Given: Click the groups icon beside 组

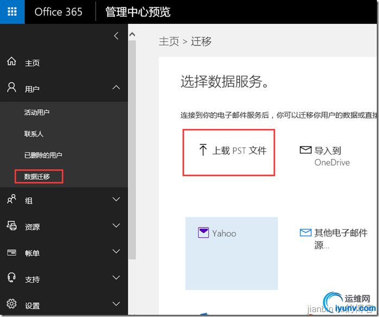Looking at the screenshot, I should tap(11, 199).
